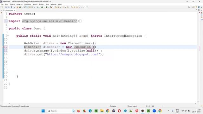Open the Search menu
Screen dimensions: 203x114
click(35, 4)
